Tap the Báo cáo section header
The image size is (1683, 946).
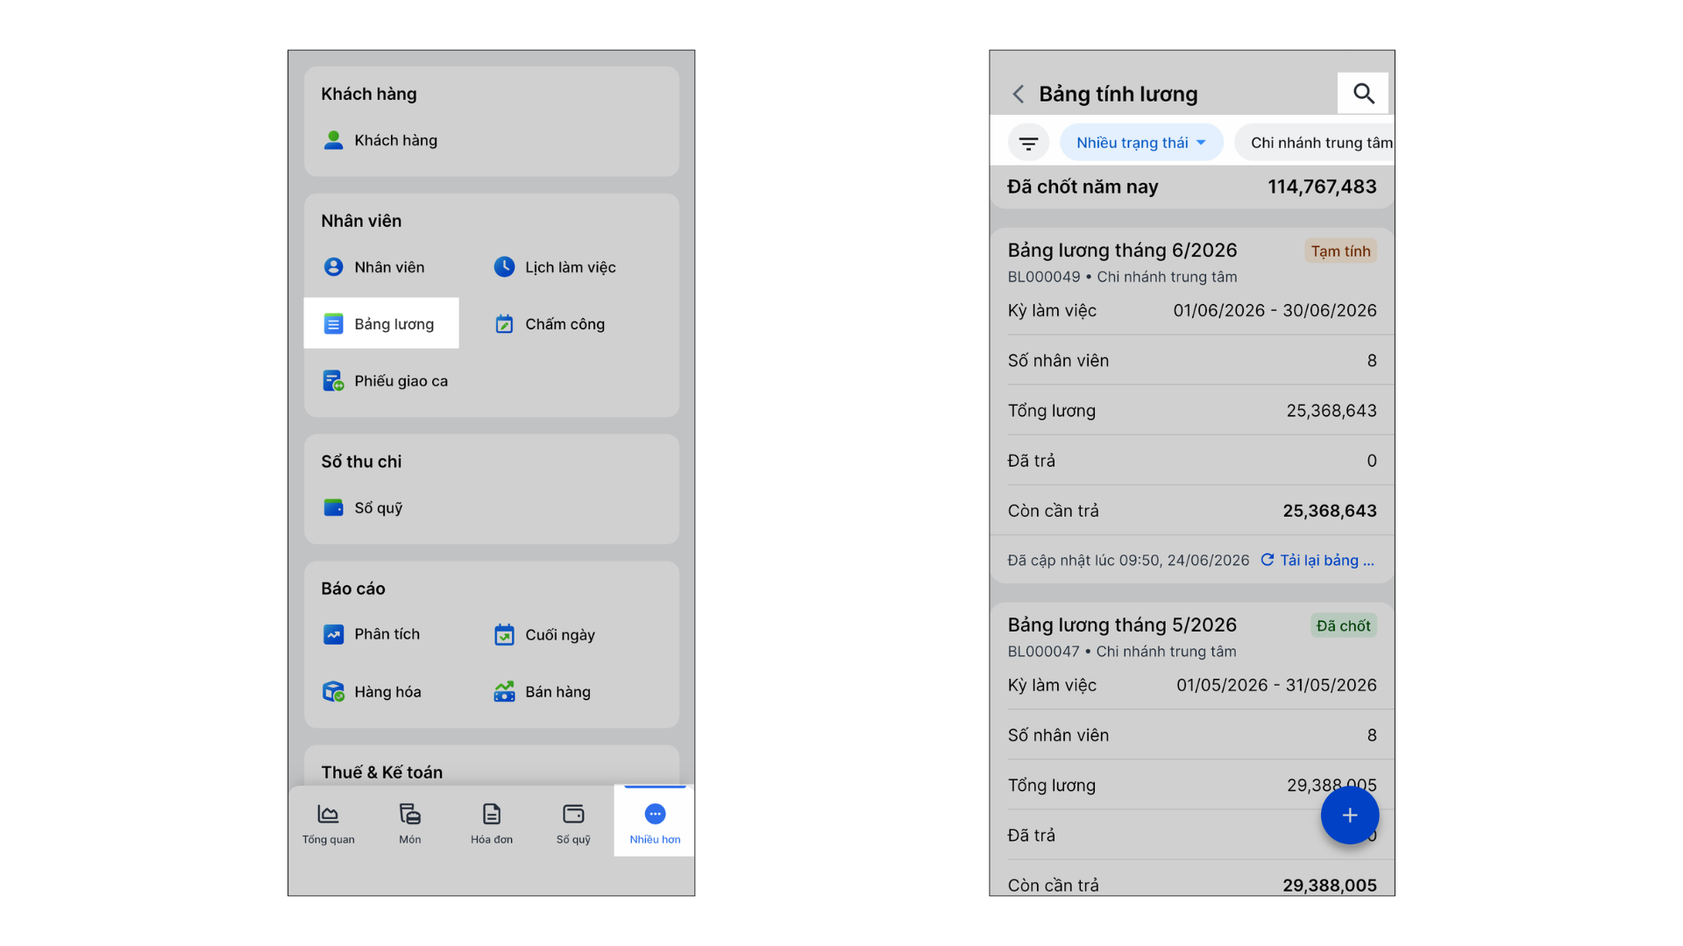click(x=353, y=589)
